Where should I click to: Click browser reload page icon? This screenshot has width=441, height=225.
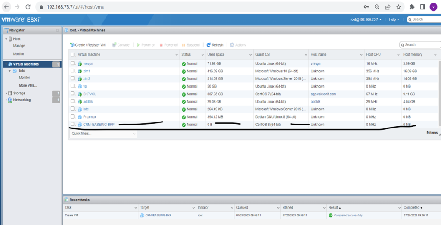point(28,7)
